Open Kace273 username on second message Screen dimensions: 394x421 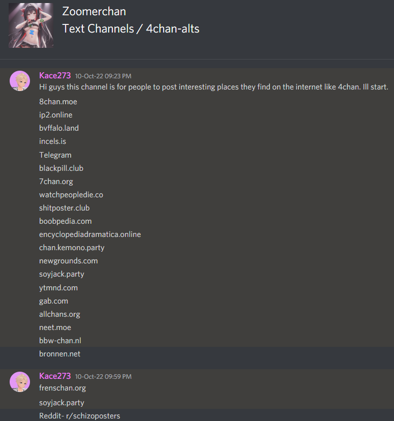pos(55,376)
